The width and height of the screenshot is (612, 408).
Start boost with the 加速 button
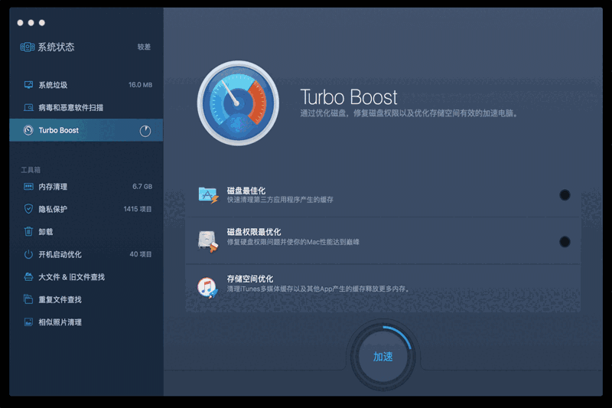click(383, 357)
